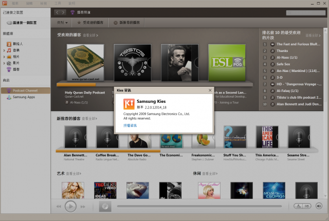Select the Videos film reel icon in sidebar
This screenshot has height=221, width=329.
tap(9, 63)
